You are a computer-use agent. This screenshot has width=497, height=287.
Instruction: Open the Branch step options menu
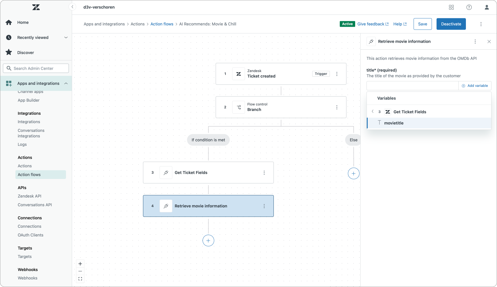pyautogui.click(x=337, y=107)
